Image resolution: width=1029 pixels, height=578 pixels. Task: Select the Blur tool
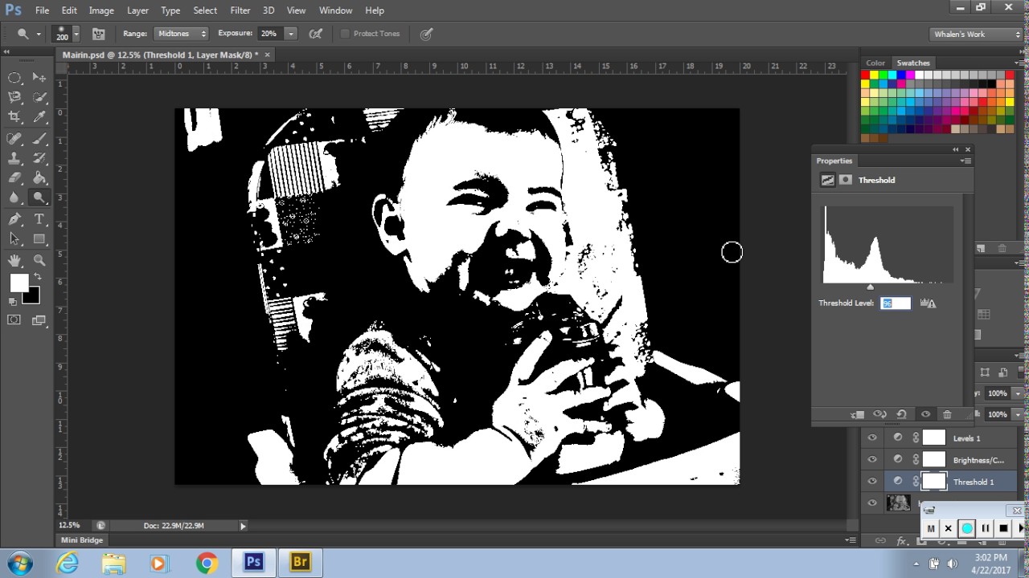[14, 197]
